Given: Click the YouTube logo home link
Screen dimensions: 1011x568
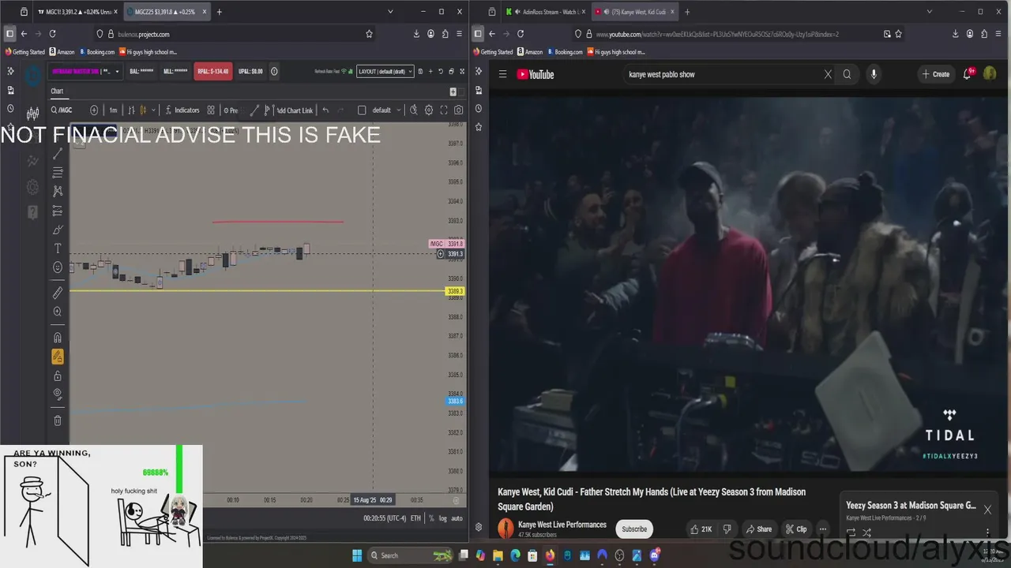Looking at the screenshot, I should click(x=536, y=74).
